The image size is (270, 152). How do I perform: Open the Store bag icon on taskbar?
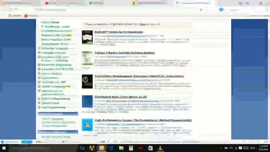tap(150, 148)
